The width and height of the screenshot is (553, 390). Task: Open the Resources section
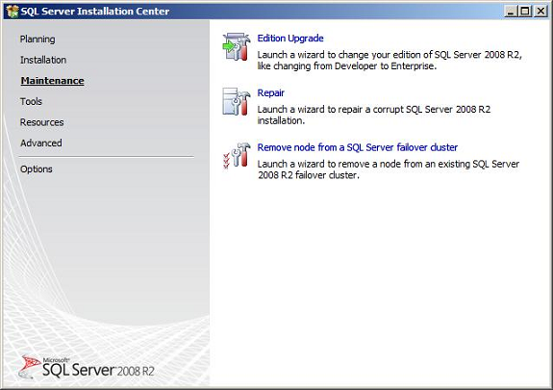coord(41,122)
